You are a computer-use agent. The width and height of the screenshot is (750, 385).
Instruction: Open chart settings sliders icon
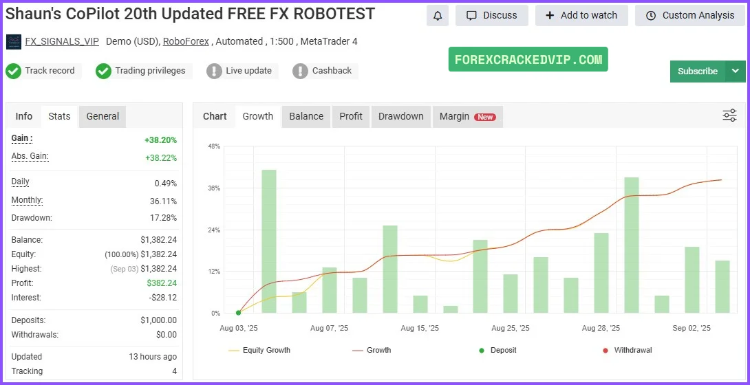pos(729,115)
